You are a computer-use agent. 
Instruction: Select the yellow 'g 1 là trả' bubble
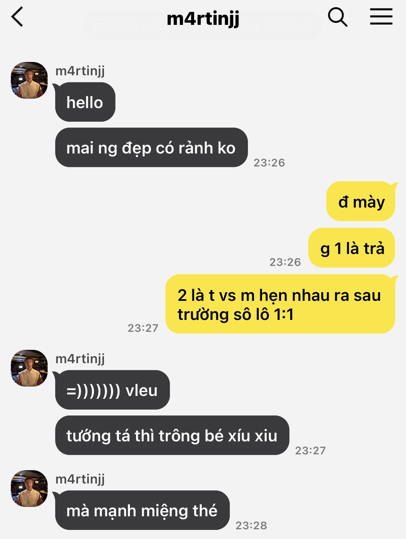(352, 248)
